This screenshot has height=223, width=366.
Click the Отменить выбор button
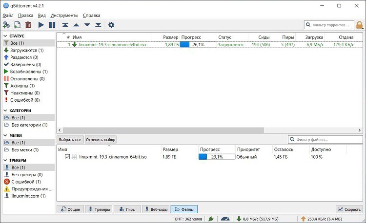[x=101, y=140]
